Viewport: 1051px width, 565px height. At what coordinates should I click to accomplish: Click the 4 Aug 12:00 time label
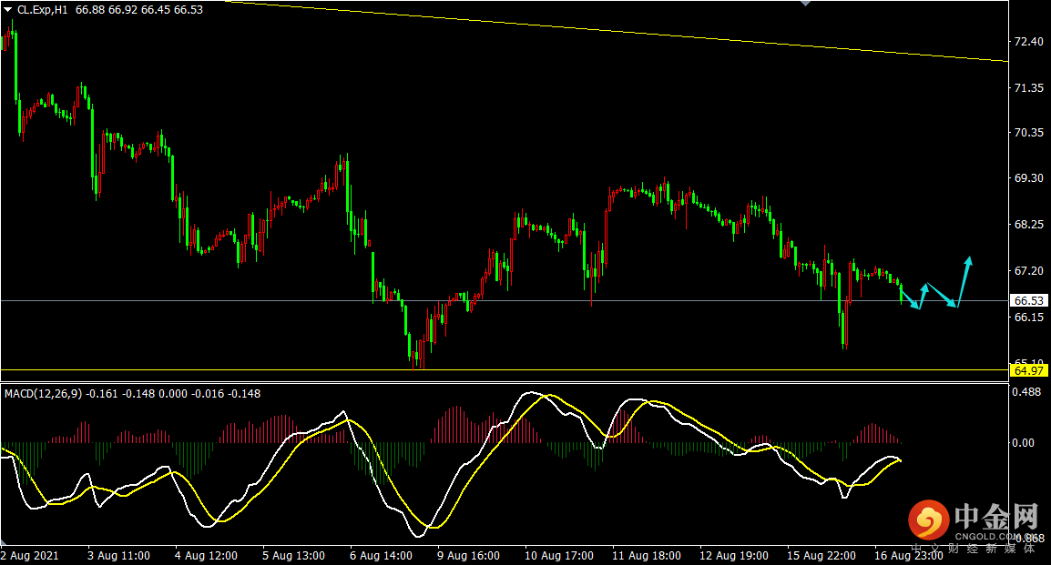click(x=206, y=556)
